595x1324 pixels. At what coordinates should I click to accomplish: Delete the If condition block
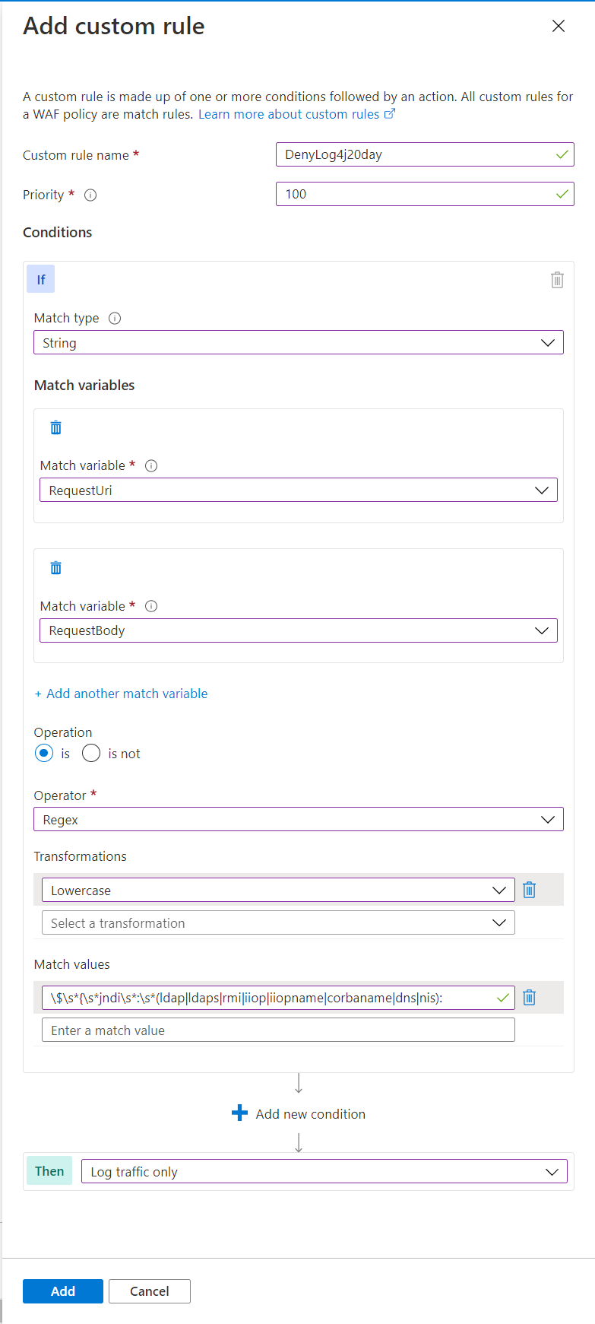click(x=557, y=280)
